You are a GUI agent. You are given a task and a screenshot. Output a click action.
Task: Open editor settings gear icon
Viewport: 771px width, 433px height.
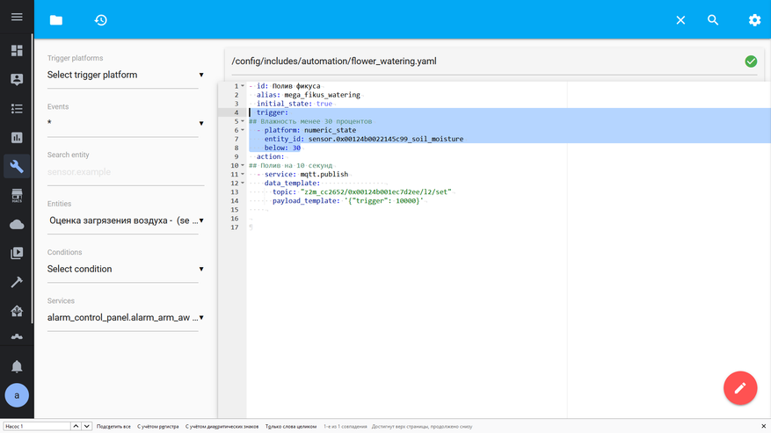[x=754, y=19]
